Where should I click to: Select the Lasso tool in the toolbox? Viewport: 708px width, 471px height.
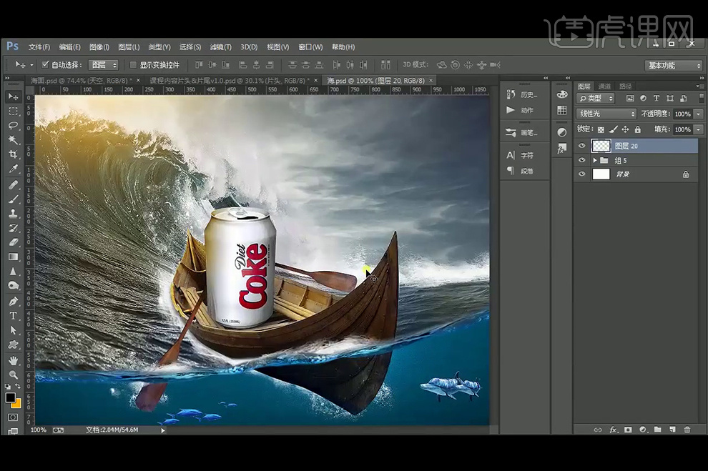[13, 125]
